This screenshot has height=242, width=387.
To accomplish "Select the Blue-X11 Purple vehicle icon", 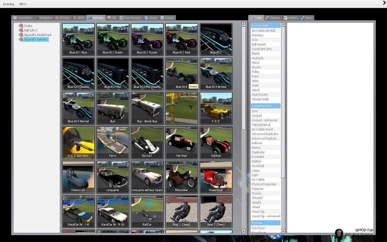I will (x=147, y=40).
